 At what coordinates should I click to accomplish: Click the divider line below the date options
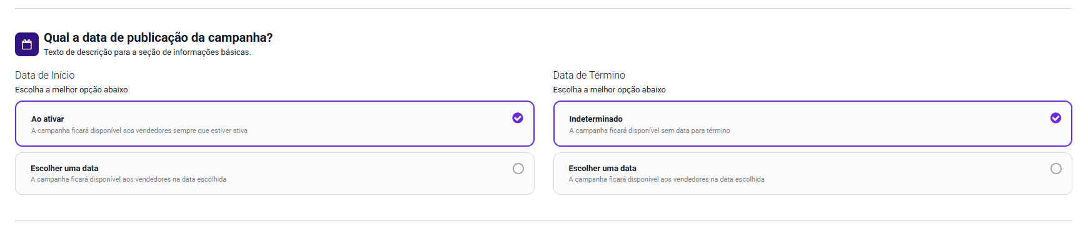coord(543,220)
